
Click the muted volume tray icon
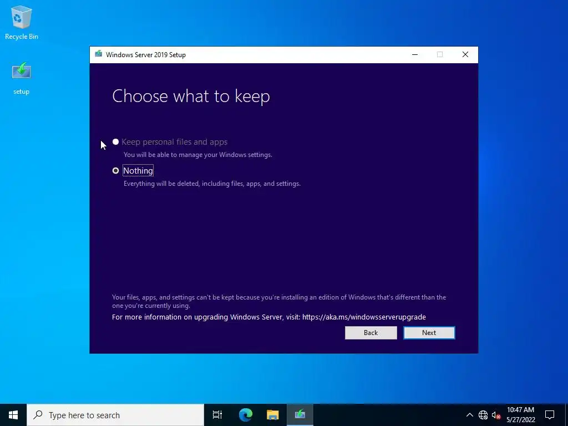(496, 415)
